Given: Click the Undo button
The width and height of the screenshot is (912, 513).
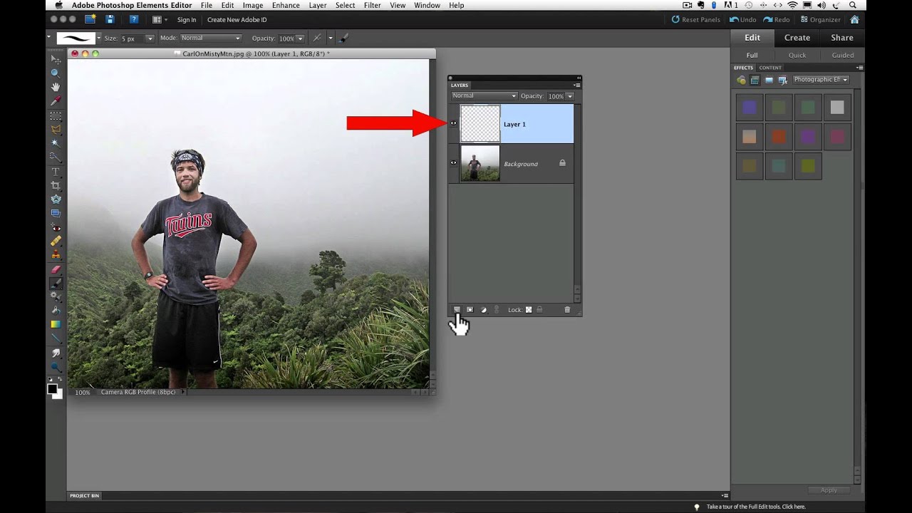Looking at the screenshot, I should coord(743,19).
